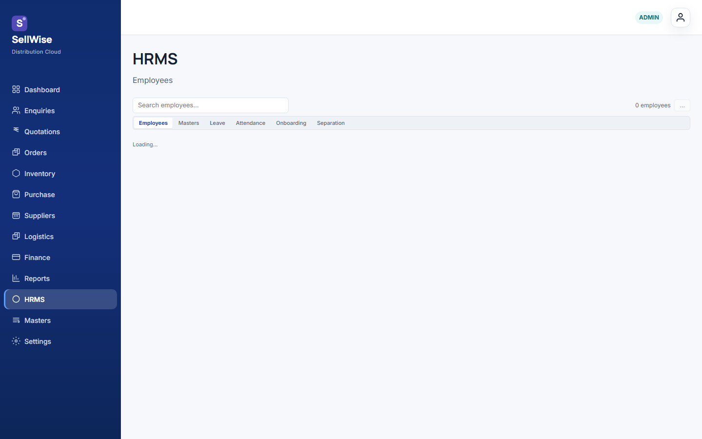Click the Purchase bag icon
The image size is (702, 439).
click(x=16, y=194)
